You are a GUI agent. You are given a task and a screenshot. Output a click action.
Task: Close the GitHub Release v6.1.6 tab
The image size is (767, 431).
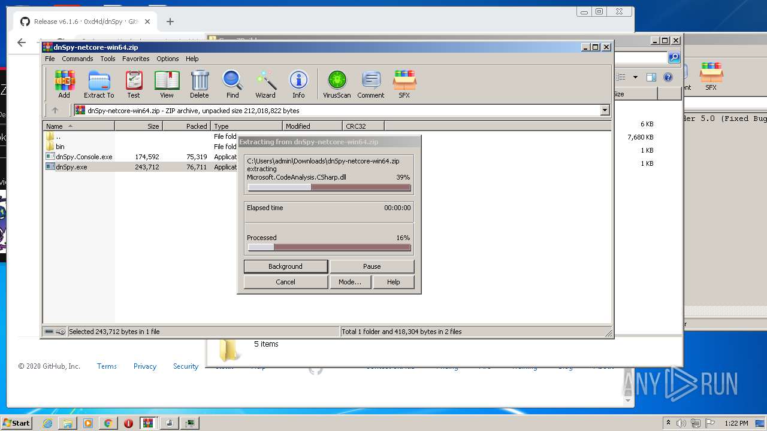tap(147, 22)
